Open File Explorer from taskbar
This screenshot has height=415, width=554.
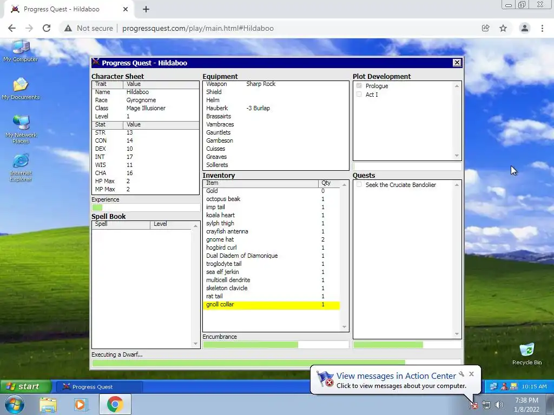48,404
